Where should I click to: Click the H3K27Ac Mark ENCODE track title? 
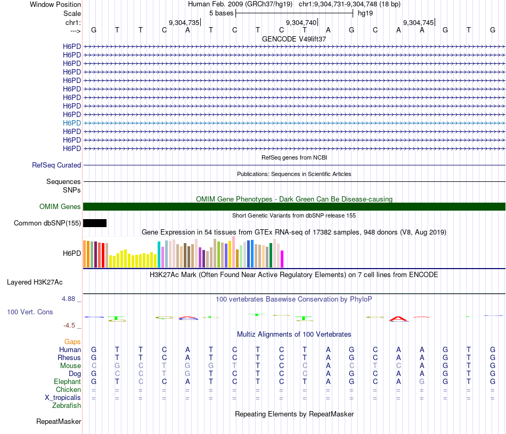(x=294, y=275)
